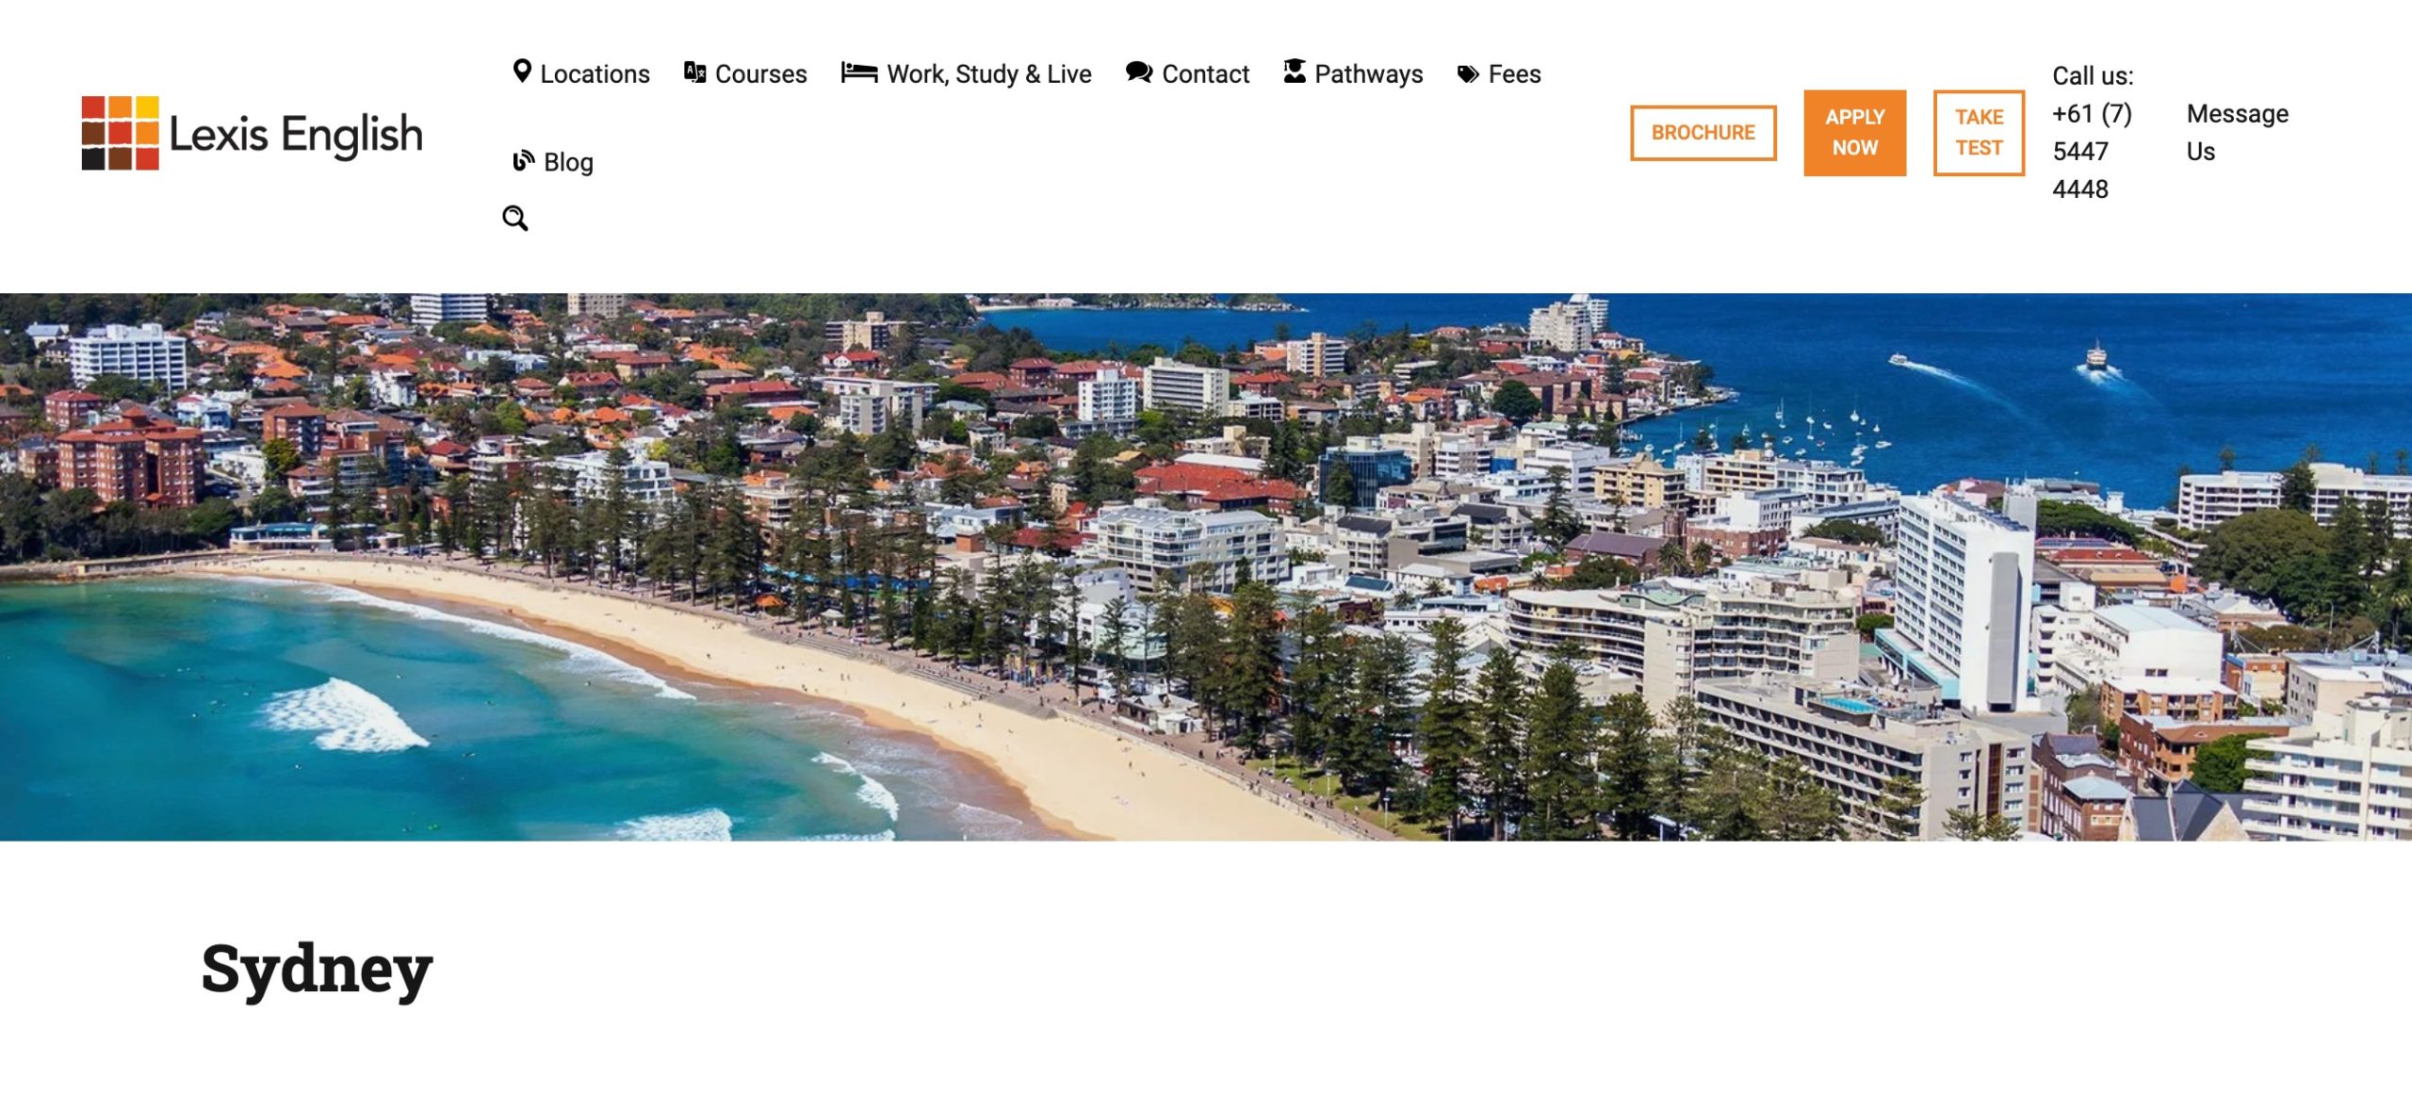Click the Message Us link
The image size is (2412, 1112).
[x=2237, y=133]
